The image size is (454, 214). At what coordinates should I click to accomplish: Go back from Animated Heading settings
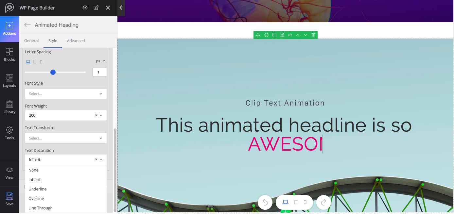pyautogui.click(x=27, y=25)
